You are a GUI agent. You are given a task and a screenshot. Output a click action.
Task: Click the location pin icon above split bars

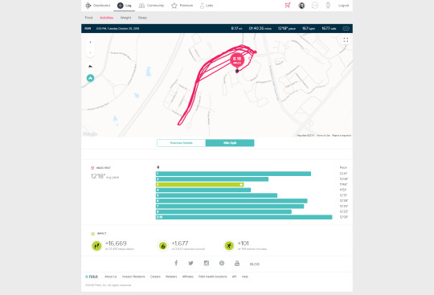tap(158, 167)
